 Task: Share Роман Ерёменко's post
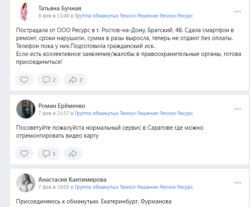73,153
